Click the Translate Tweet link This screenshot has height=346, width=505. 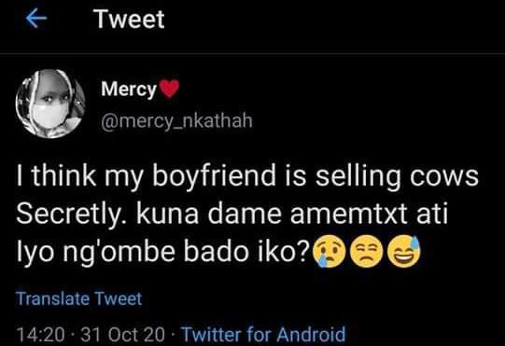[x=79, y=298]
